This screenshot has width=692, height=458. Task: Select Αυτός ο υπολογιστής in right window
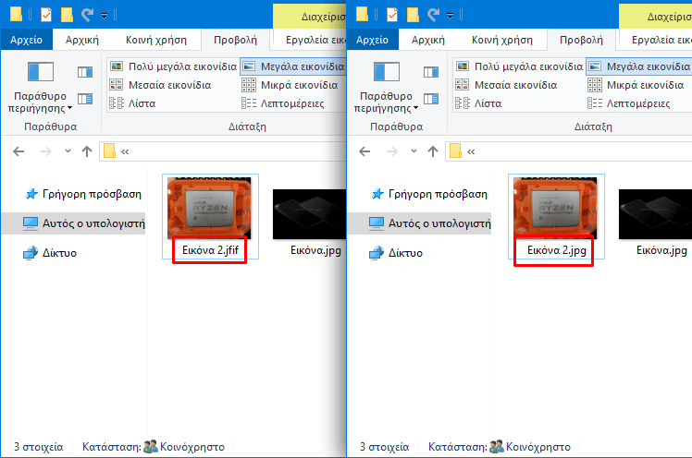(x=419, y=223)
